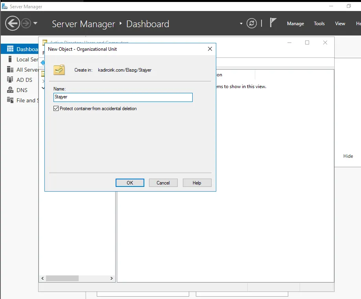361x299 pixels.
Task: Refresh the Server Manager dashboard
Action: (x=251, y=23)
